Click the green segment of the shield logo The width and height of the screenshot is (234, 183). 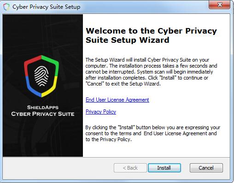(52, 63)
